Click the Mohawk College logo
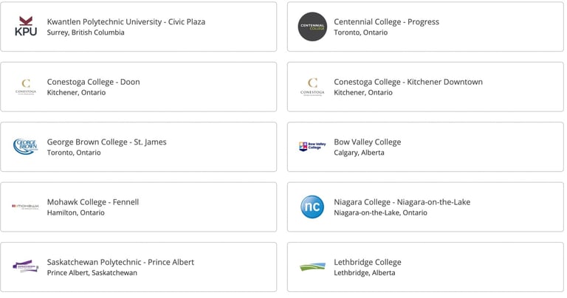The image size is (567, 298). pos(26,207)
